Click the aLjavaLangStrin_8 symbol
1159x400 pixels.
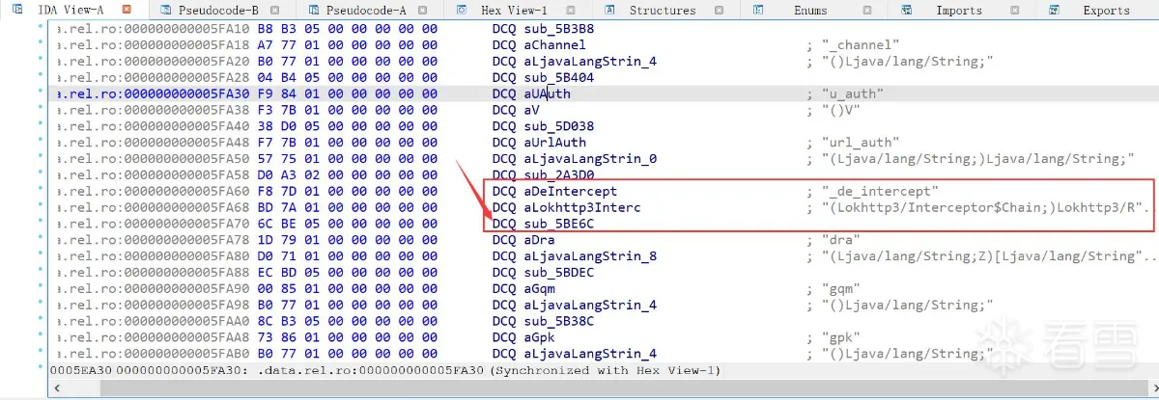click(x=590, y=256)
